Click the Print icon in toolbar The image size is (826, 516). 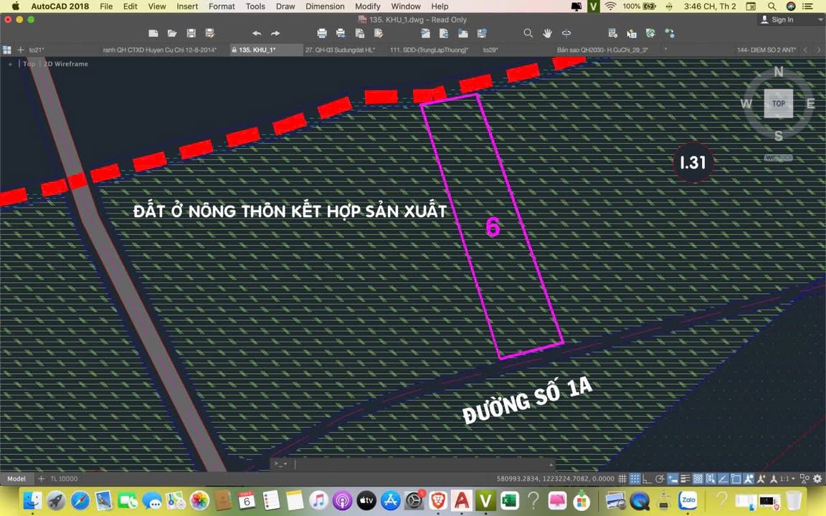pos(322,33)
